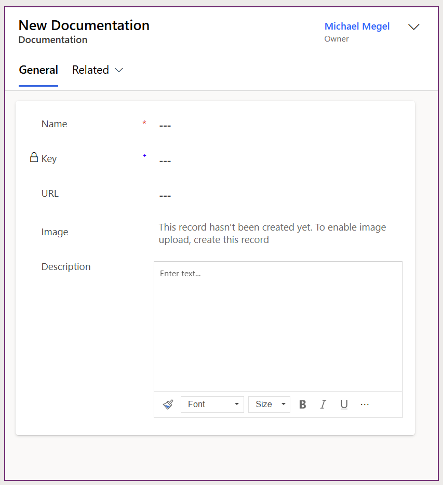Click the format painter brush icon

[168, 405]
